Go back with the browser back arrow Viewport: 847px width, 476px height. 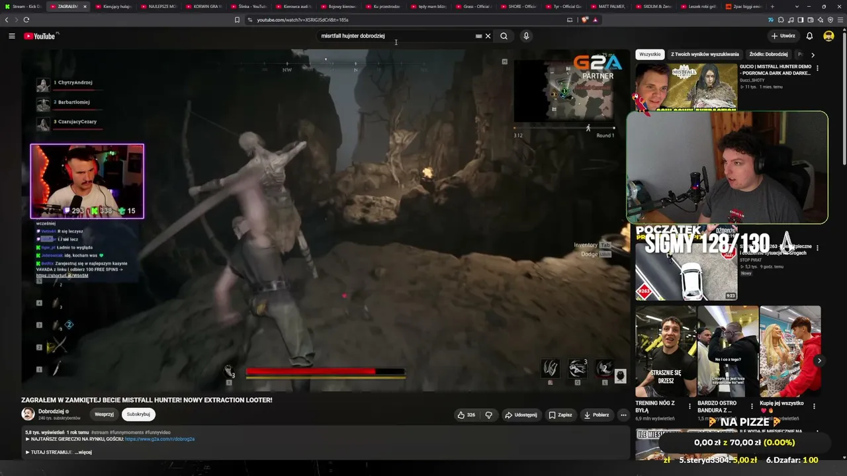7,20
